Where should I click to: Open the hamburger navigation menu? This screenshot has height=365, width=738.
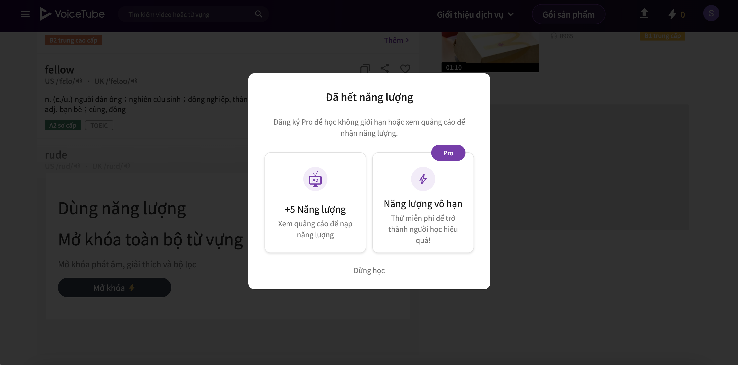pos(25,14)
